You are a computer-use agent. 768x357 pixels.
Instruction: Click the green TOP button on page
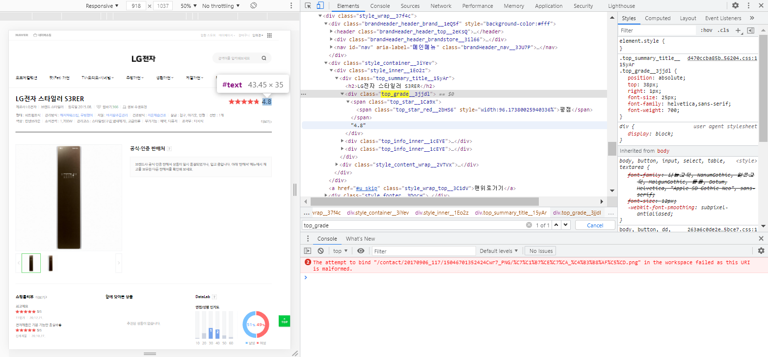point(284,321)
